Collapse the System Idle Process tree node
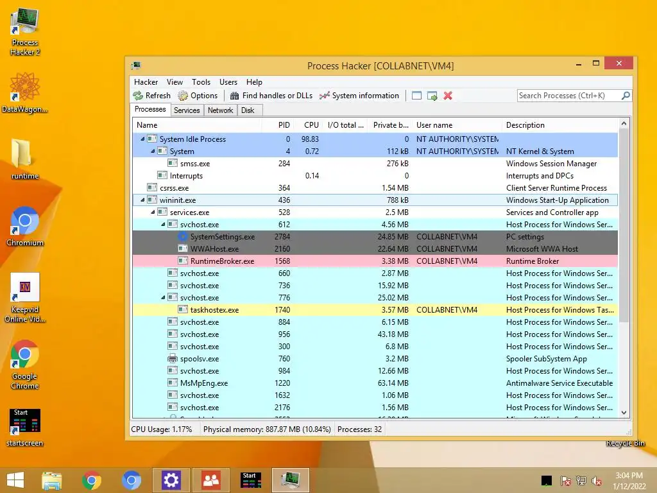The height and width of the screenshot is (493, 657). tap(142, 139)
